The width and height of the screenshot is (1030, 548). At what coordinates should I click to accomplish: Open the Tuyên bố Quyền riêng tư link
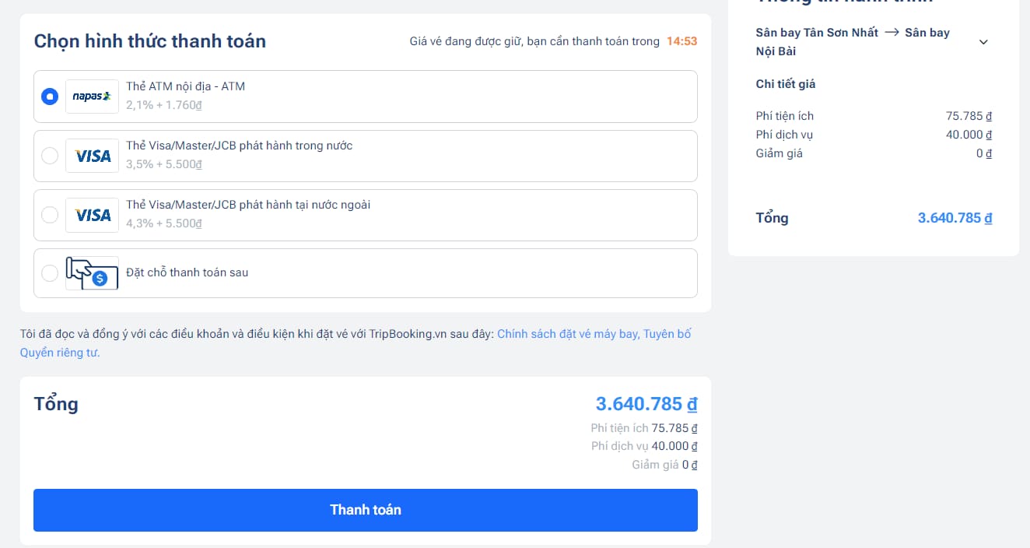point(60,353)
